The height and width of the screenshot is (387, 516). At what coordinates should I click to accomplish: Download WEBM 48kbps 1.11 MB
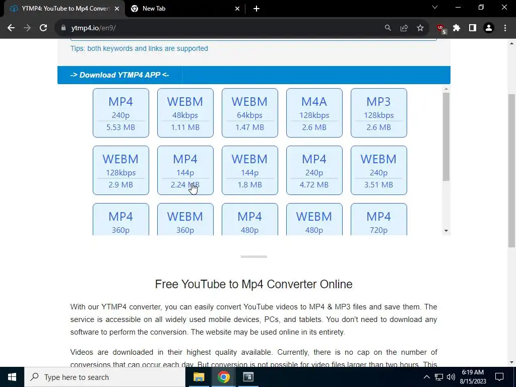[x=185, y=113]
